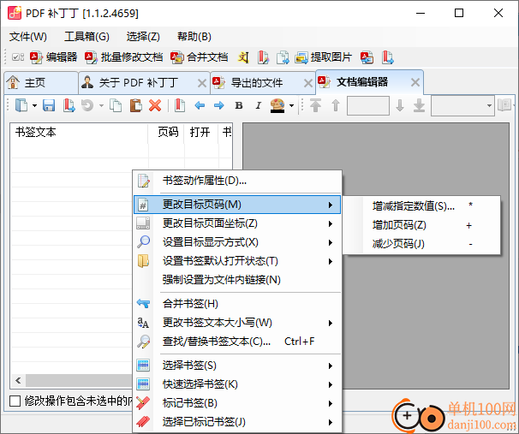This screenshot has height=434, width=519.
Task: Expand 设置书签默认打开状态(T) submenu
Action: (x=237, y=261)
